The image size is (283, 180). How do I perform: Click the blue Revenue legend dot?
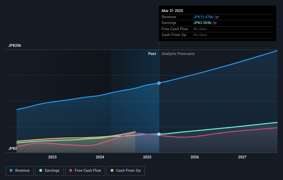click(11, 170)
